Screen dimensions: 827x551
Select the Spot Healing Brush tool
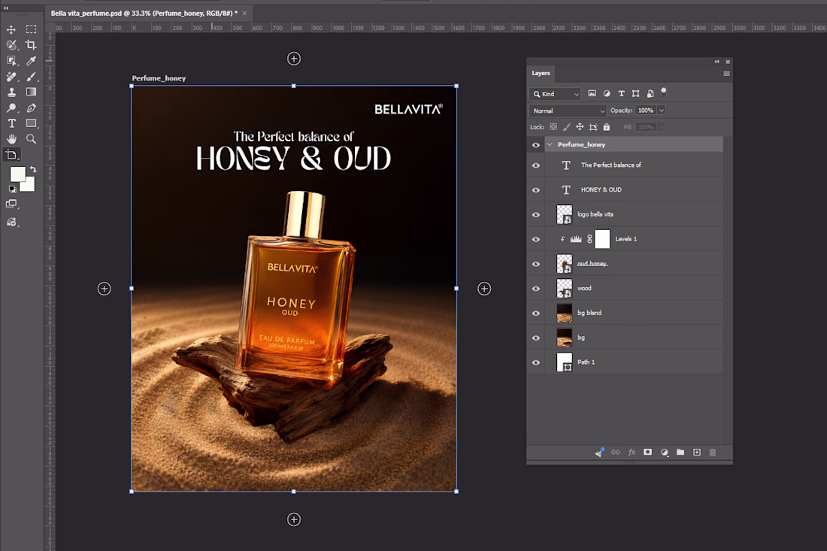pos(11,77)
